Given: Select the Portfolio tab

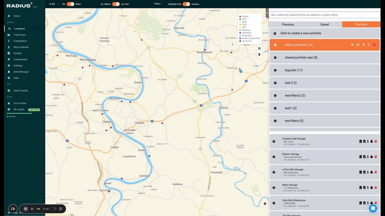Looking at the screenshot, I should (361, 24).
